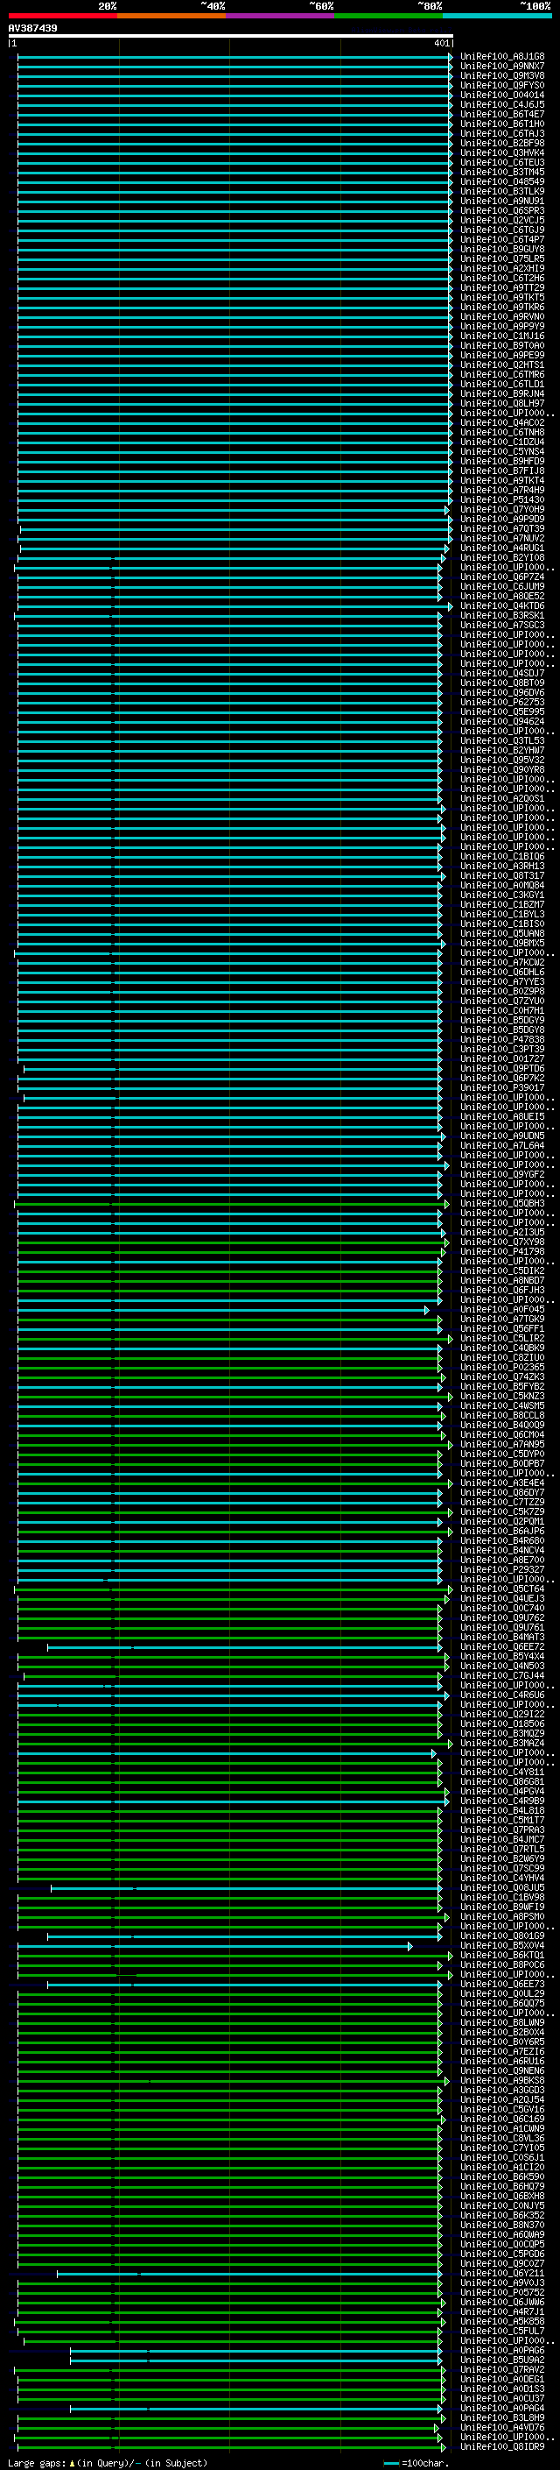Screen dimensions: 560x2470
Task: Select the UniRef100_P05752 label
Action: pyautogui.click(x=502, y=2293)
